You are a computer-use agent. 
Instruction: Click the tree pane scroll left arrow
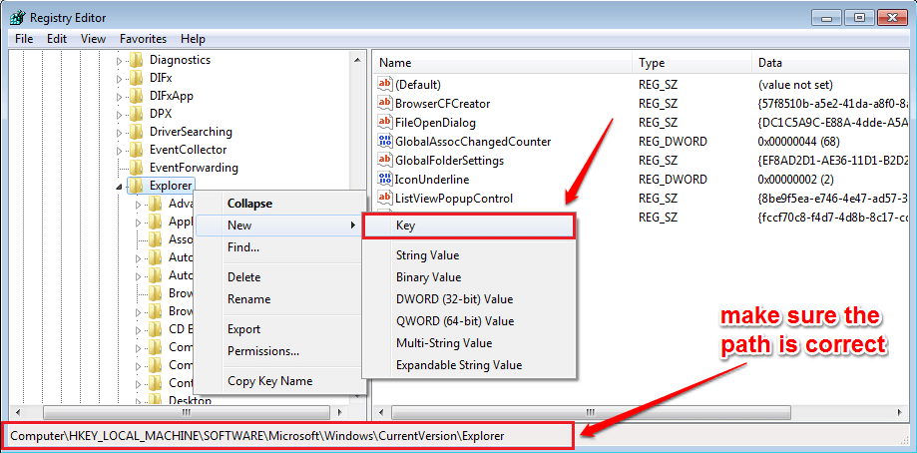coord(17,412)
